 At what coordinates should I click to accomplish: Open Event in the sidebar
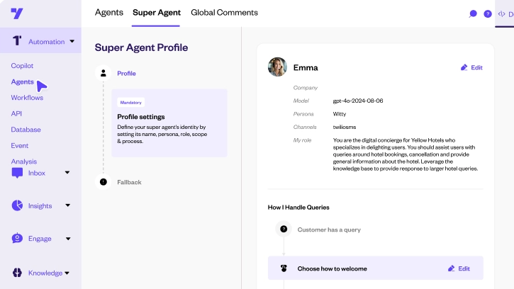point(20,145)
